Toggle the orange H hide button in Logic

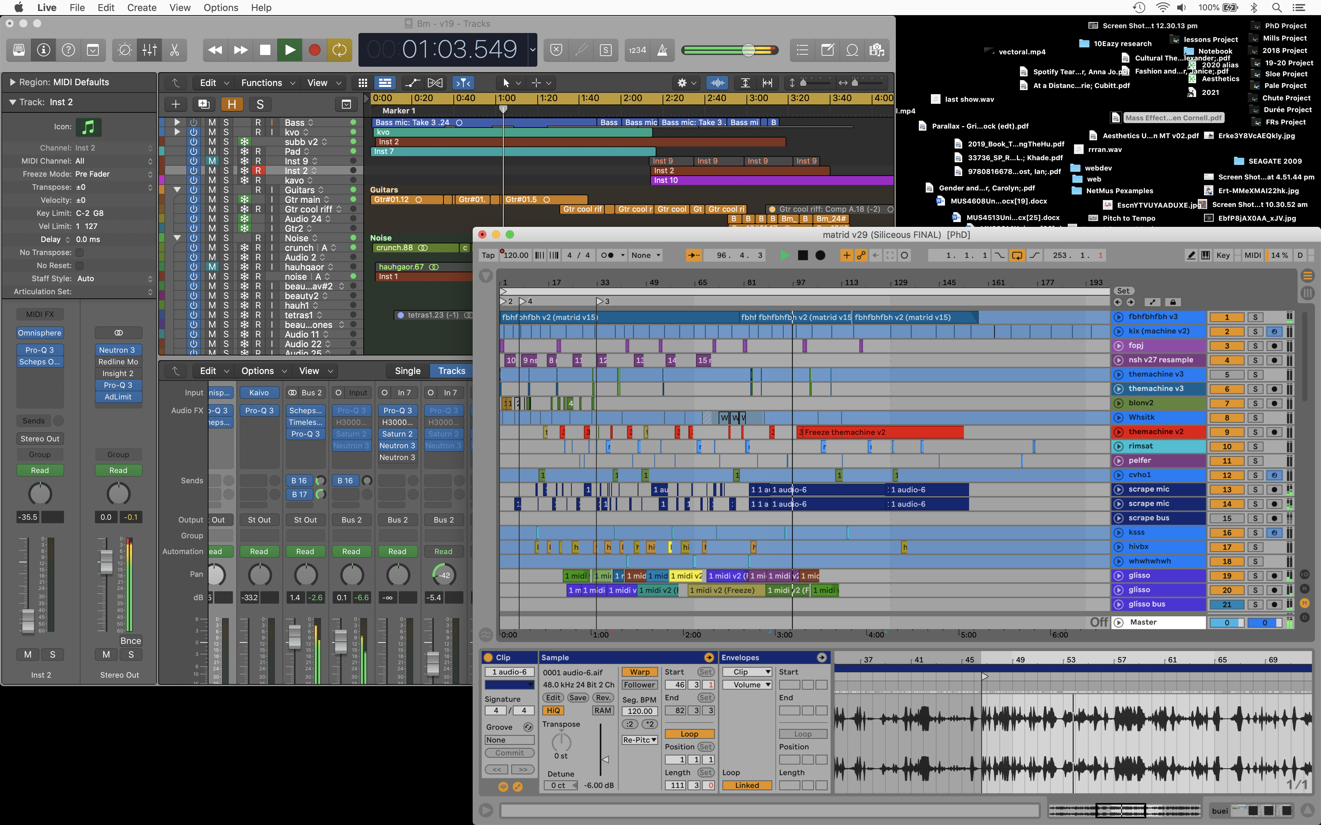pos(232,104)
